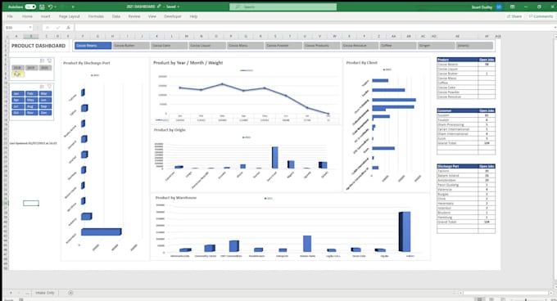Switch to the Review ribbon tab
Screen dimensions: 557x301
tap(134, 16)
